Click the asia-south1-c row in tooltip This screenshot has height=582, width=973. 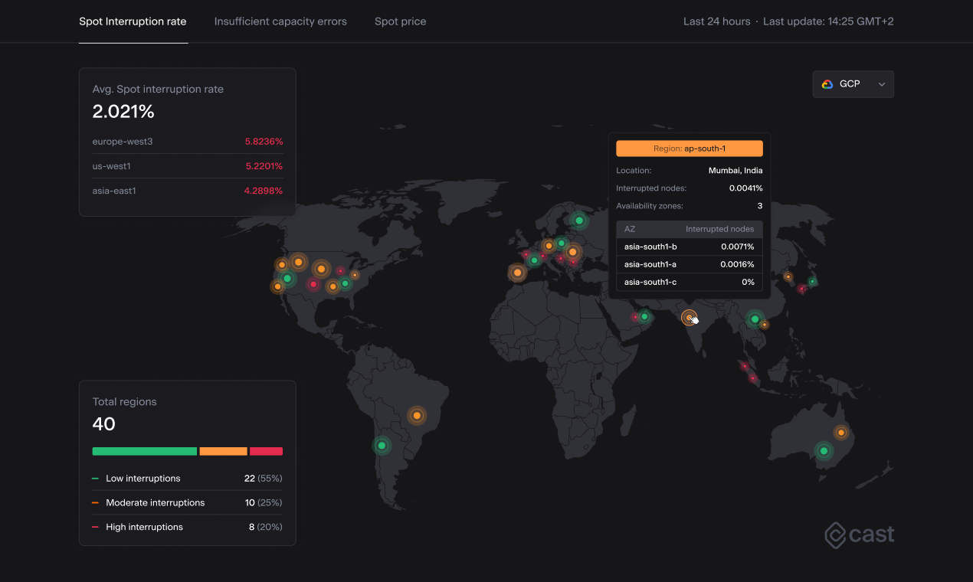tap(690, 282)
